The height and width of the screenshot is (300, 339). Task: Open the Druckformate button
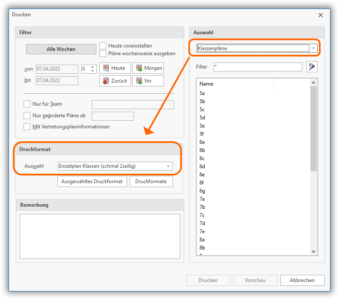click(151, 181)
